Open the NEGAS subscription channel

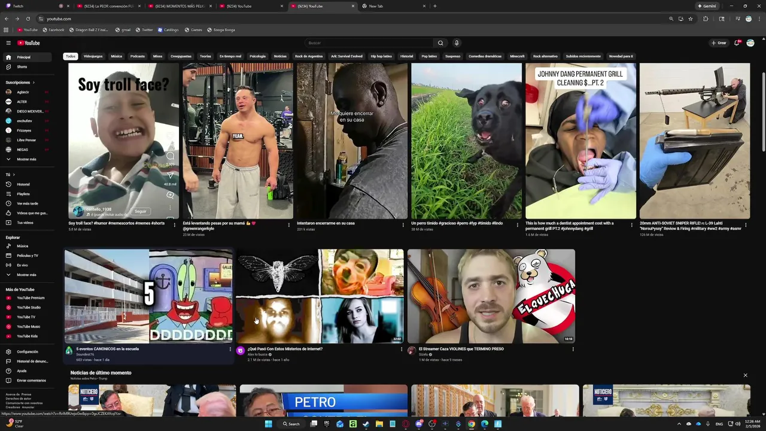(27, 150)
